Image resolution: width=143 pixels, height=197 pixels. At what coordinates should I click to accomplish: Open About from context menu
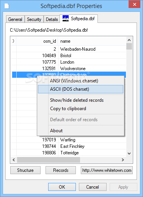point(80,131)
